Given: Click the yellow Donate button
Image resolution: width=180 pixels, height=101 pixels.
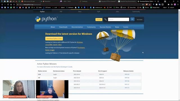Looking at the screenshot, I should [99, 19].
